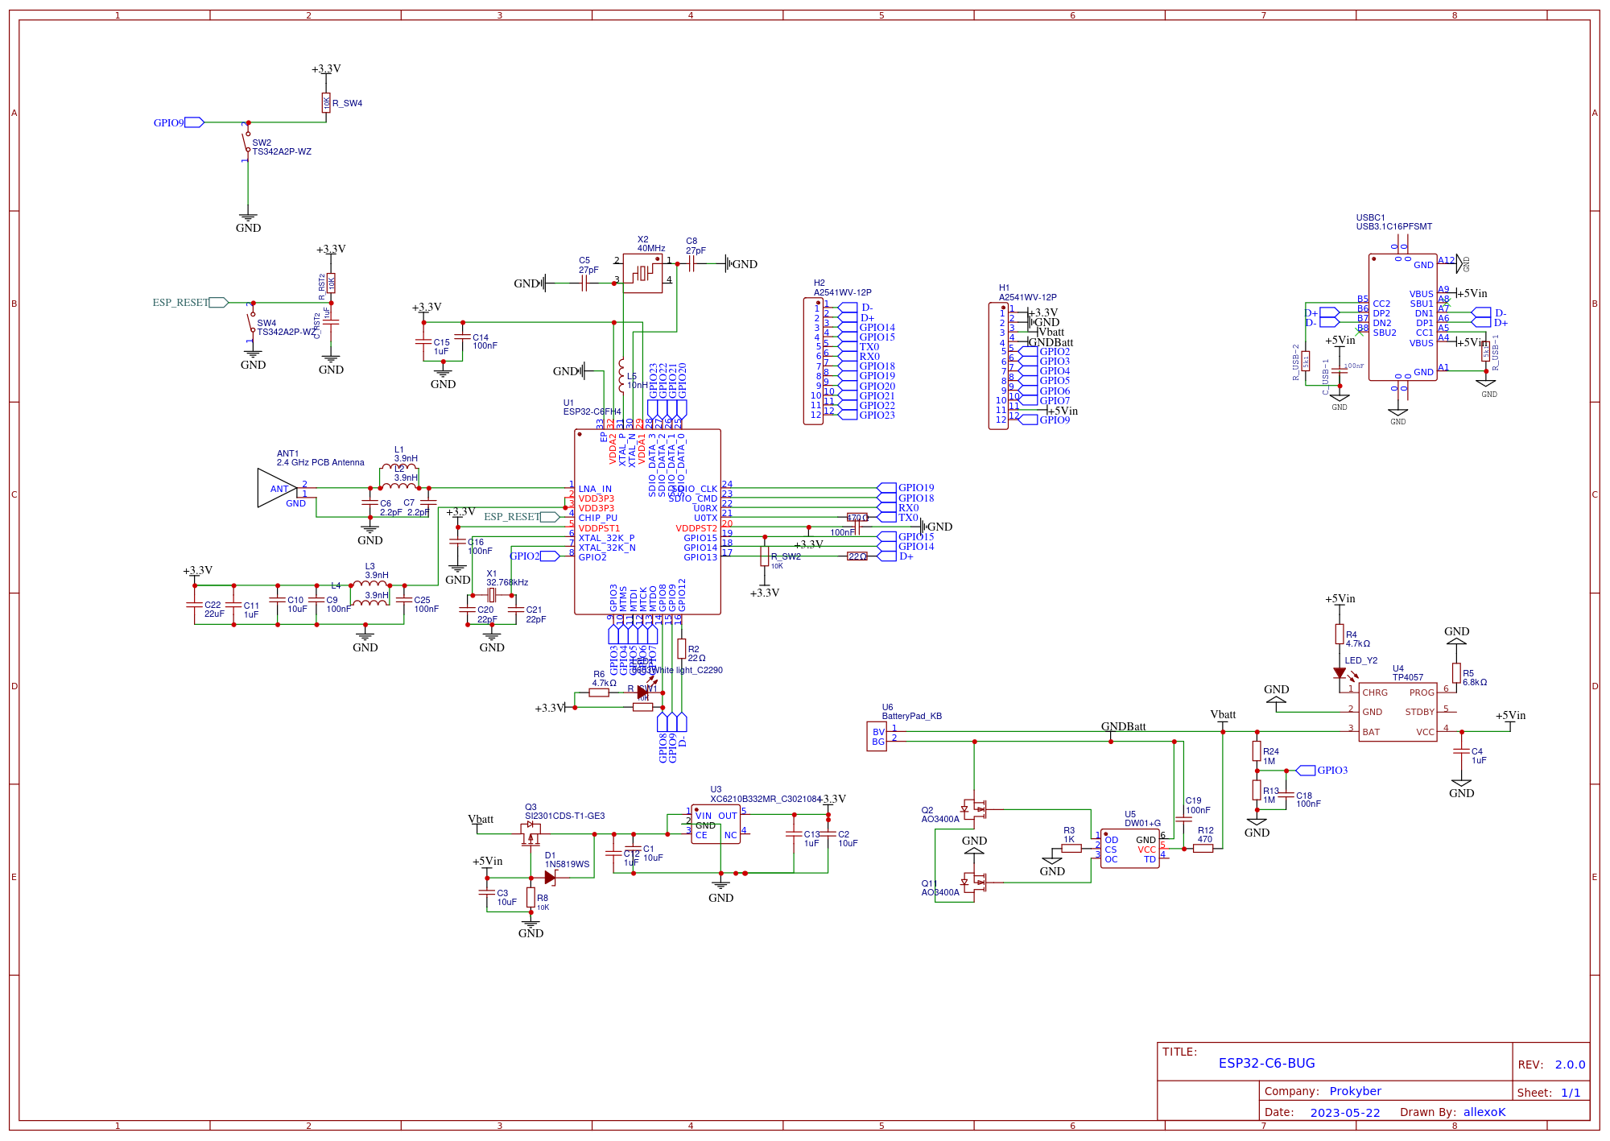Select the H1 A2541WV-12P header
The width and height of the screenshot is (1610, 1141).
pyautogui.click(x=998, y=366)
